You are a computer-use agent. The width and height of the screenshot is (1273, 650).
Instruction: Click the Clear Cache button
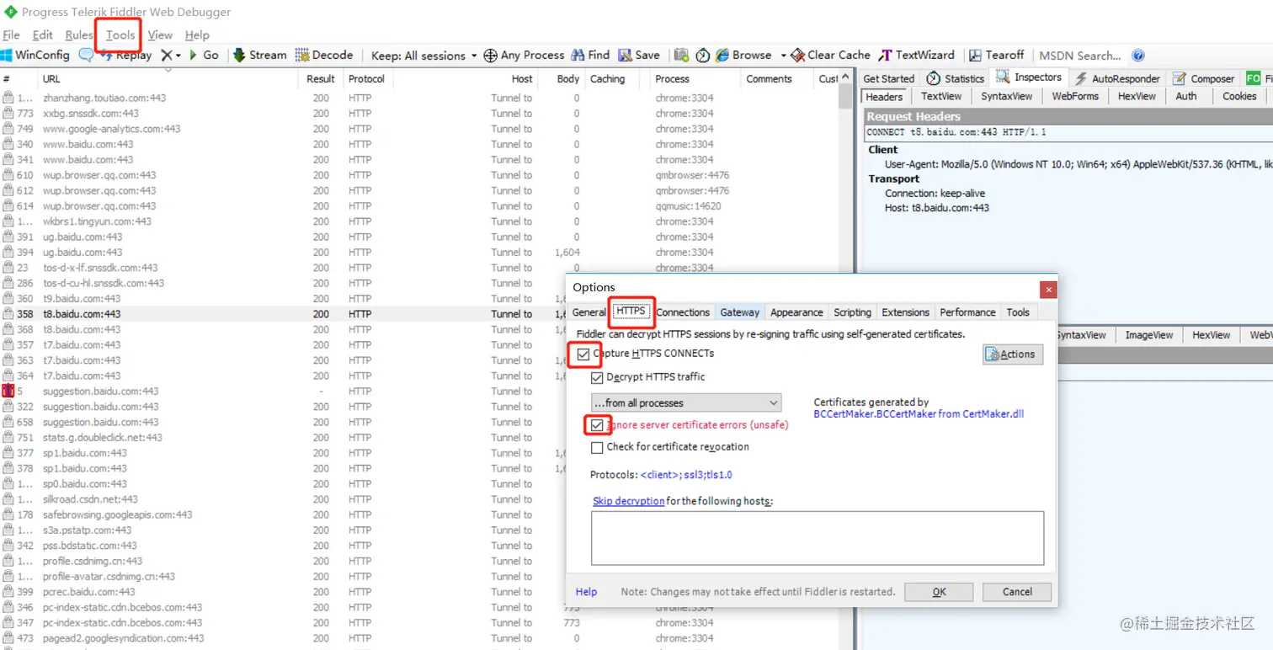(x=831, y=55)
